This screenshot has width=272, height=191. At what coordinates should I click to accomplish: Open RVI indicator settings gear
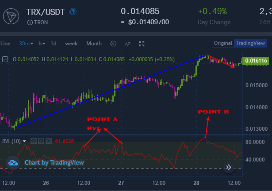click(41, 141)
